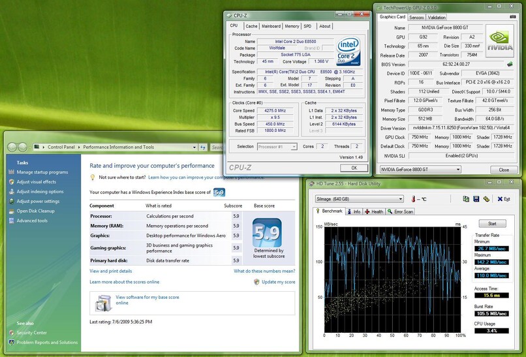The width and height of the screenshot is (526, 357).
Task: Click Start button in HD Tune benchmark
Action: [x=492, y=223]
